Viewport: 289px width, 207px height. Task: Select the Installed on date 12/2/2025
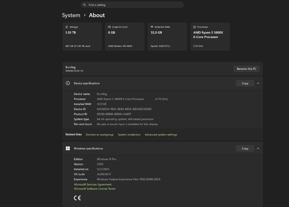(x=103, y=169)
